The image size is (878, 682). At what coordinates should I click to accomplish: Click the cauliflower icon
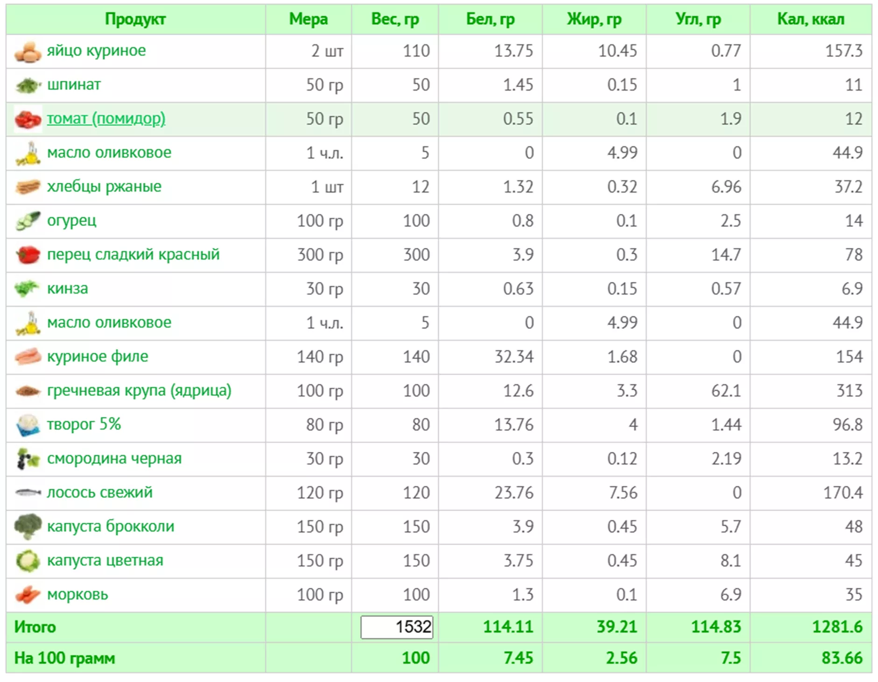point(28,561)
